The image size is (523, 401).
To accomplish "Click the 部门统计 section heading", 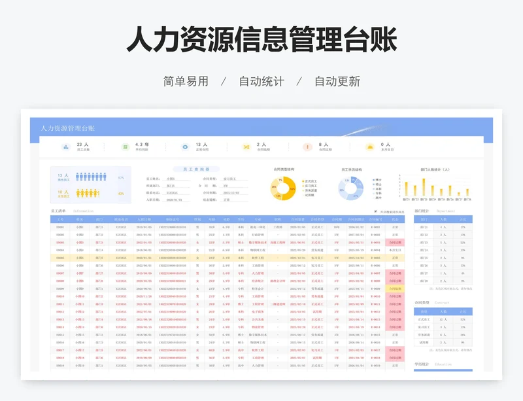I will point(422,211).
